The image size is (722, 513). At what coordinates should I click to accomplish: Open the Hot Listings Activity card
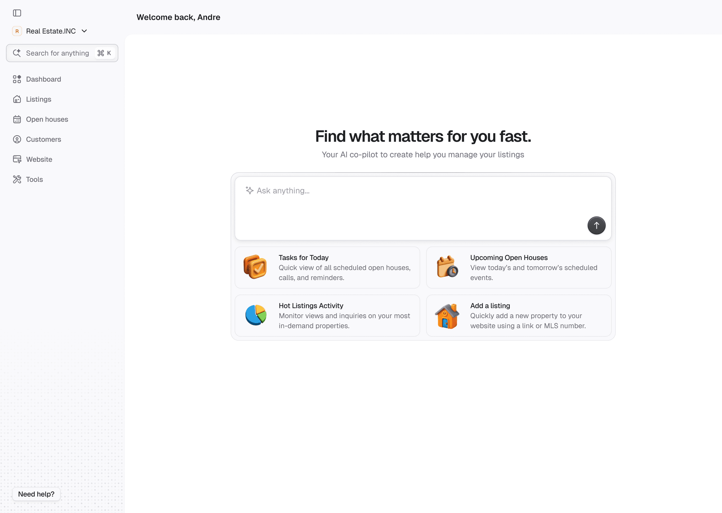coord(327,315)
